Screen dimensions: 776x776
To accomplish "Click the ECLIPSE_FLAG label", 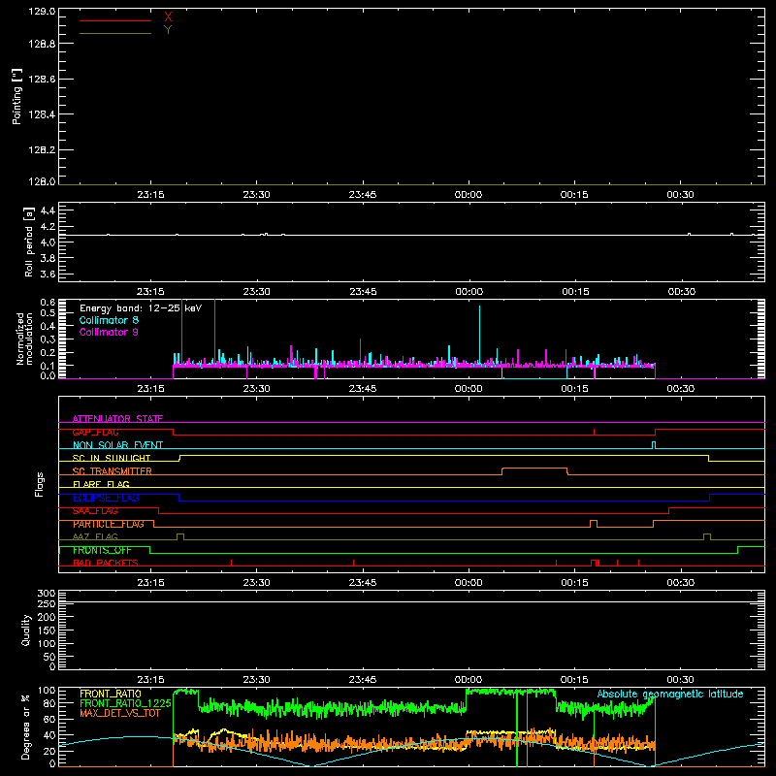I will point(106,498).
